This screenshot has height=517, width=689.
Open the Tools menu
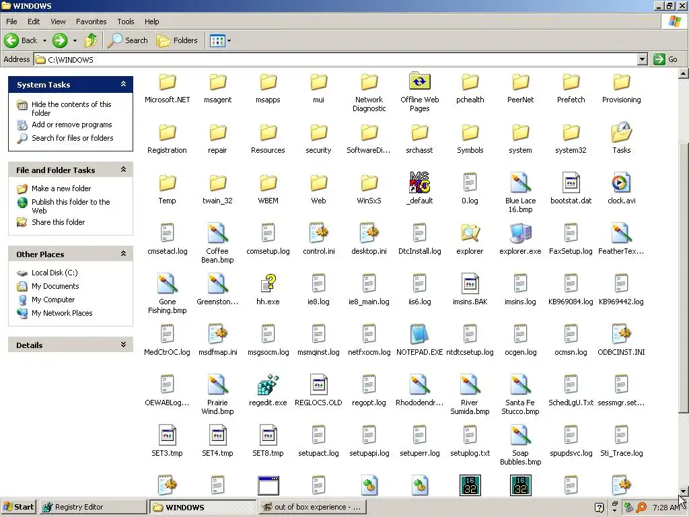pos(126,22)
